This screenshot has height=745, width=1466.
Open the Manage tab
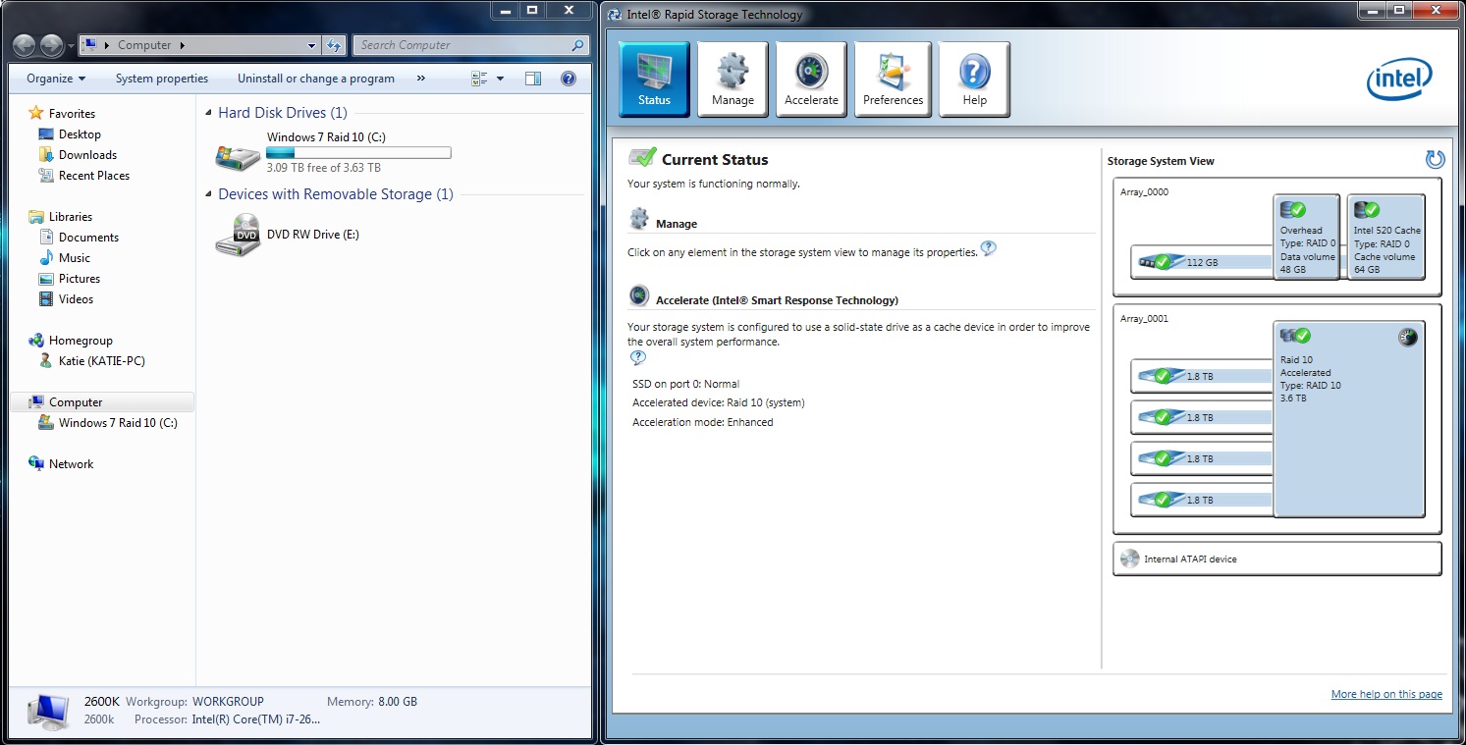733,80
